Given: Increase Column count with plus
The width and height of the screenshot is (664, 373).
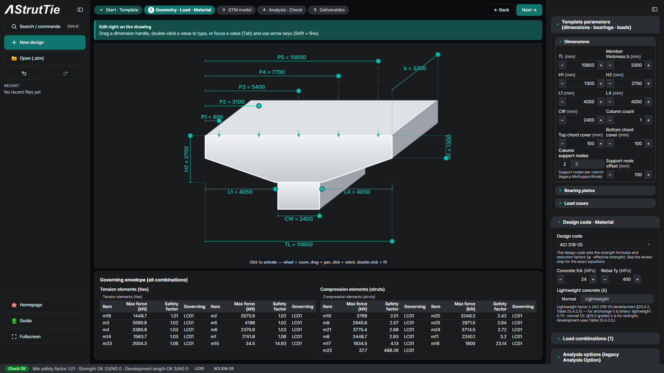Looking at the screenshot, I should click(648, 120).
